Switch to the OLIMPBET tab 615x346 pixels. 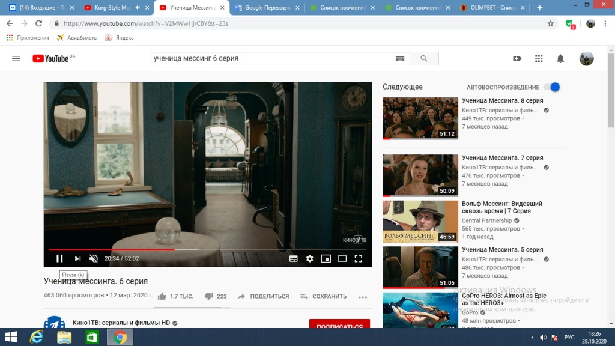click(x=492, y=7)
